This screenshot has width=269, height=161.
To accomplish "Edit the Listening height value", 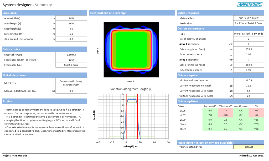I will pyautogui.click(x=71, y=34).
